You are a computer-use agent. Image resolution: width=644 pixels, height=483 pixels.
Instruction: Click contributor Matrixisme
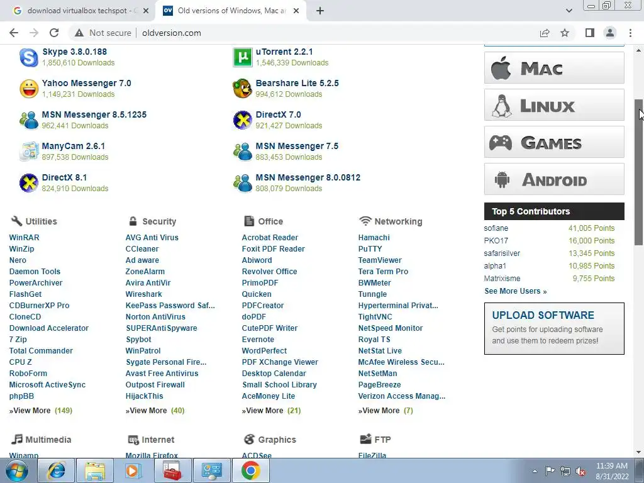point(502,279)
